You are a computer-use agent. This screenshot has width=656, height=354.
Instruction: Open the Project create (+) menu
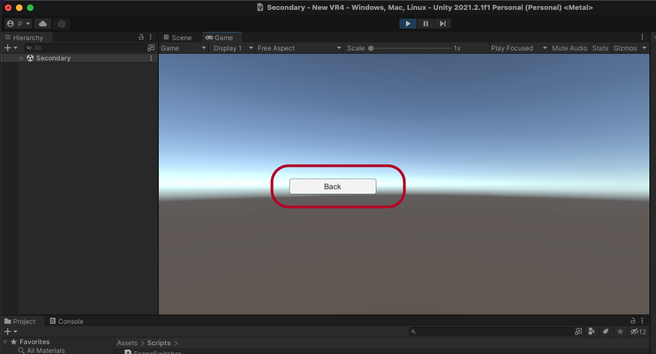pyautogui.click(x=10, y=332)
